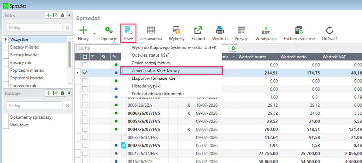Check the row 0002/26/07/FVS
Screen dimensions: 362x163
[85, 145]
